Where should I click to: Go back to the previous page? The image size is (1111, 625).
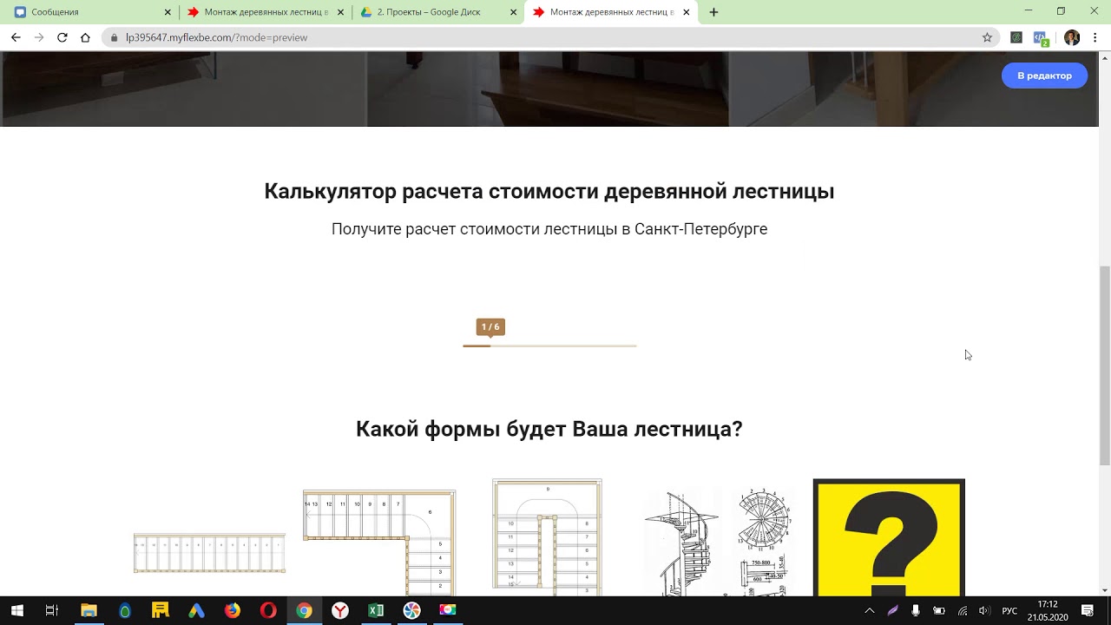pos(16,37)
